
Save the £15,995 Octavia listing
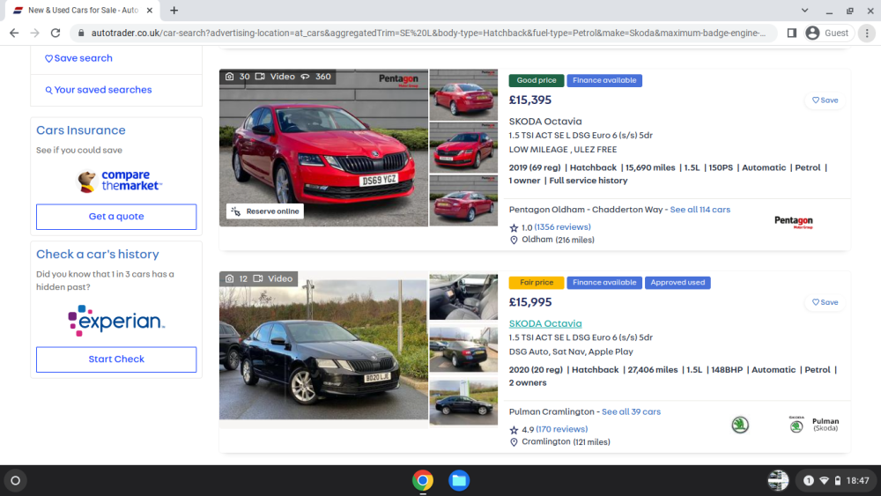pyautogui.click(x=825, y=302)
